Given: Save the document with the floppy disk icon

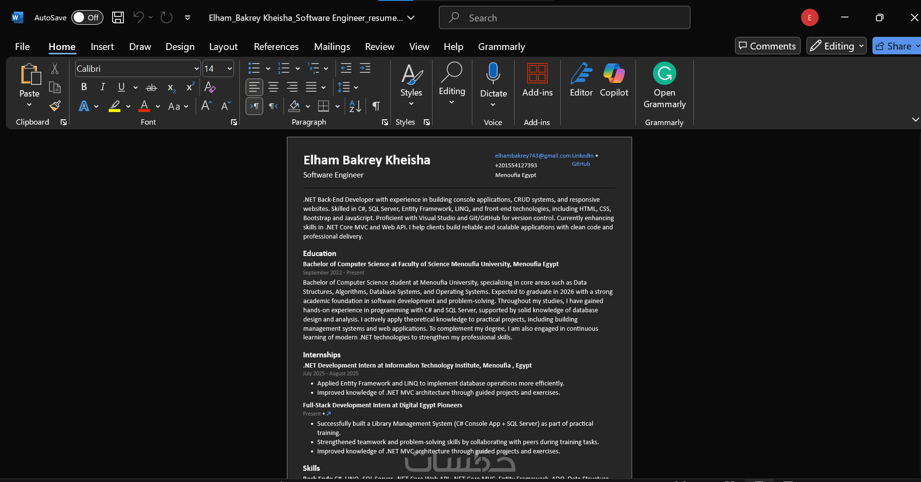Looking at the screenshot, I should click(118, 17).
